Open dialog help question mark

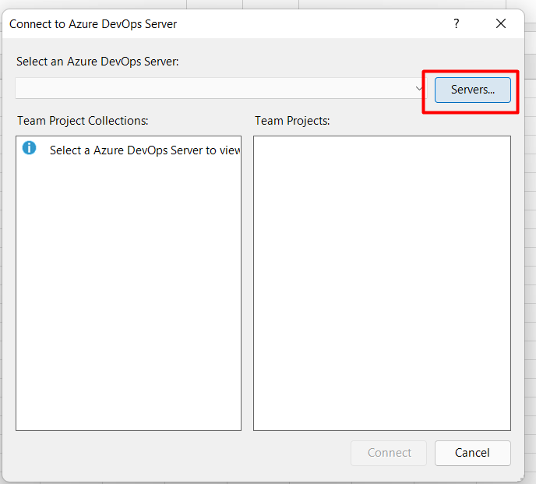point(457,23)
